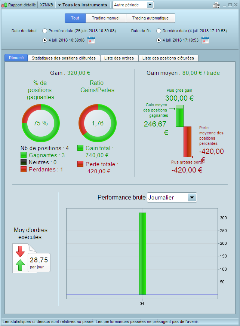Viewport: 240px width, 326px height.
Task: Switch to Liste des ordres tab
Action: [x=119, y=58]
